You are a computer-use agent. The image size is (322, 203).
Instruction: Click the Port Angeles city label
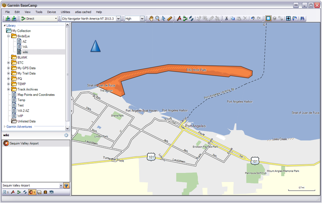tap(195, 126)
